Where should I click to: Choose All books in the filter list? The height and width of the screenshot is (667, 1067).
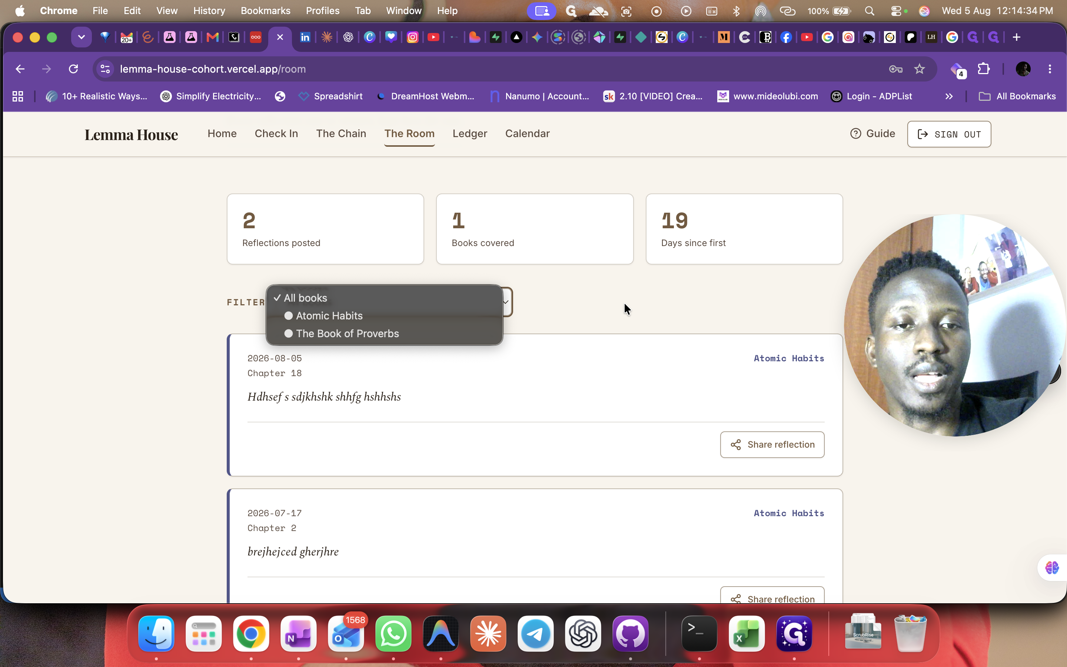[x=385, y=298]
